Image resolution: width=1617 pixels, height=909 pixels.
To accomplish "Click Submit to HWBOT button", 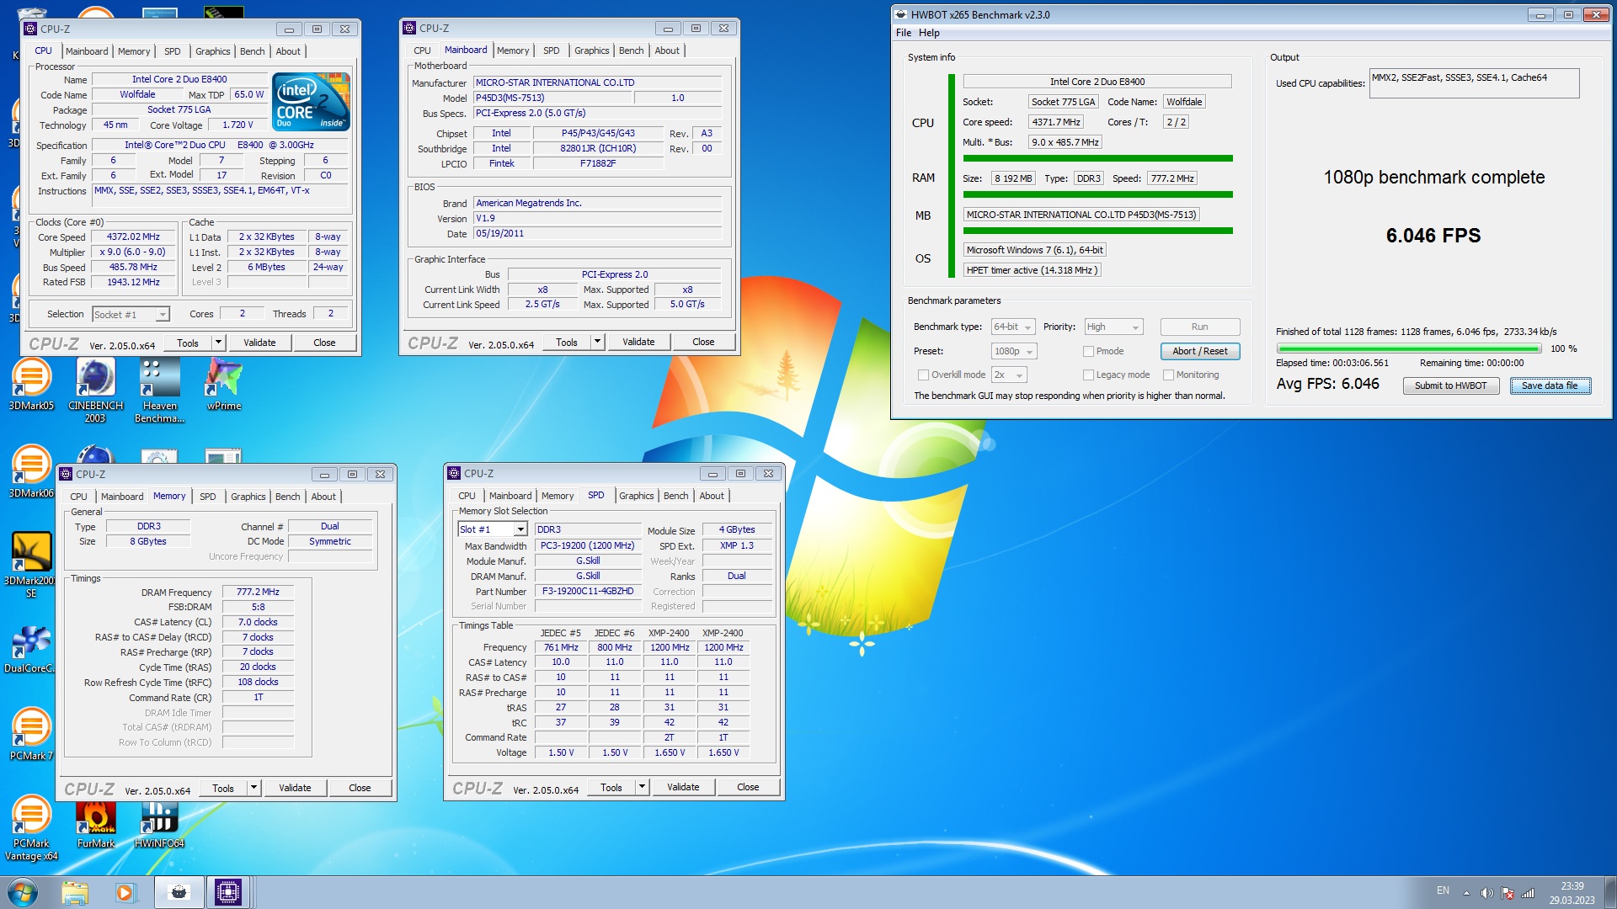I will point(1450,385).
